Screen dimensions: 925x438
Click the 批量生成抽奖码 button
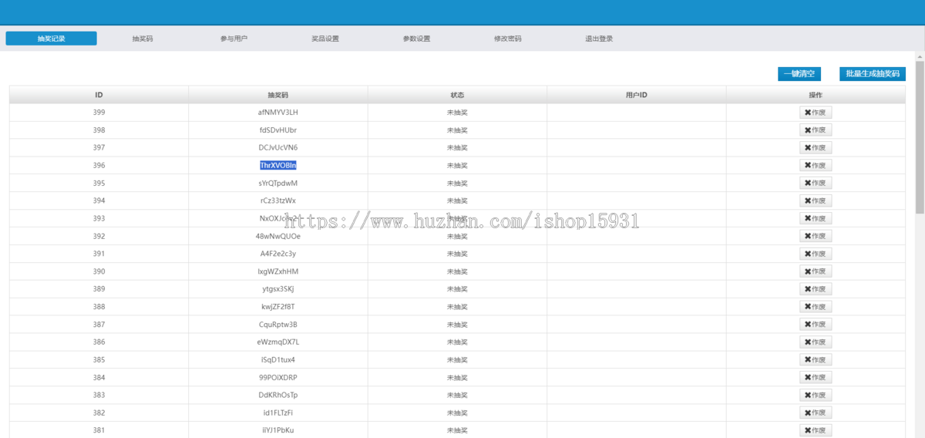(873, 74)
